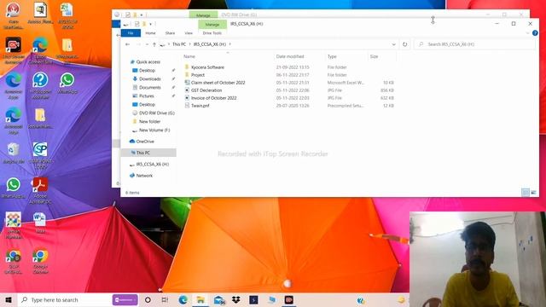The image size is (546, 307).
Task: Open WhatsApp shortcut beside HP Support Assistant
Action: (x=67, y=84)
